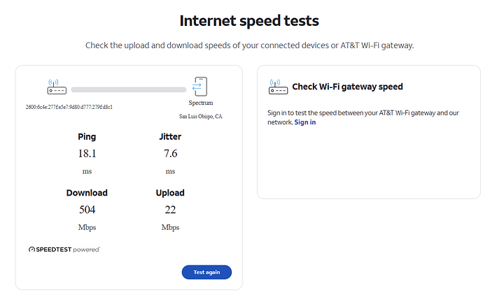Click the Ping value 18.1

point(87,153)
